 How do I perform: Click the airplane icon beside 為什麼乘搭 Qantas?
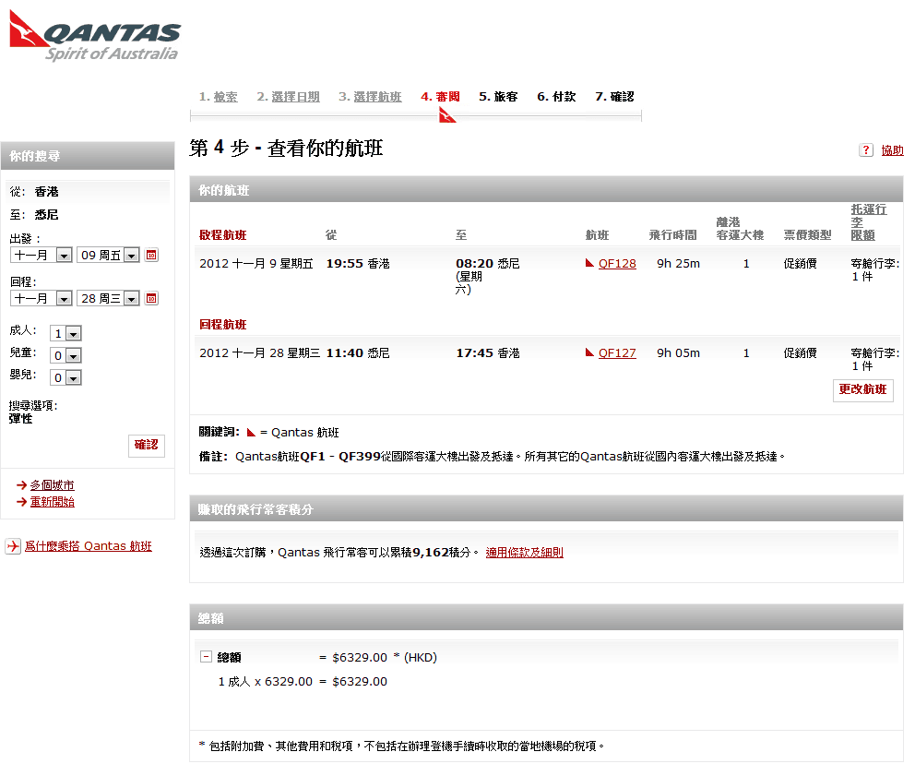13,546
